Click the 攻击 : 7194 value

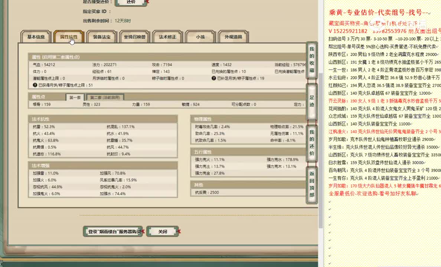point(162,65)
